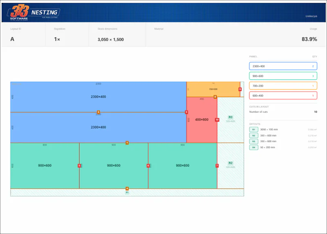This screenshot has height=234, width=327.
Task: Select orange cut marker 8
Action: (x=215, y=97)
